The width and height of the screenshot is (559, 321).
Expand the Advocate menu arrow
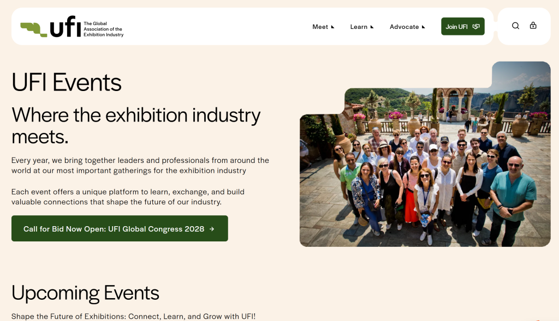pos(423,27)
